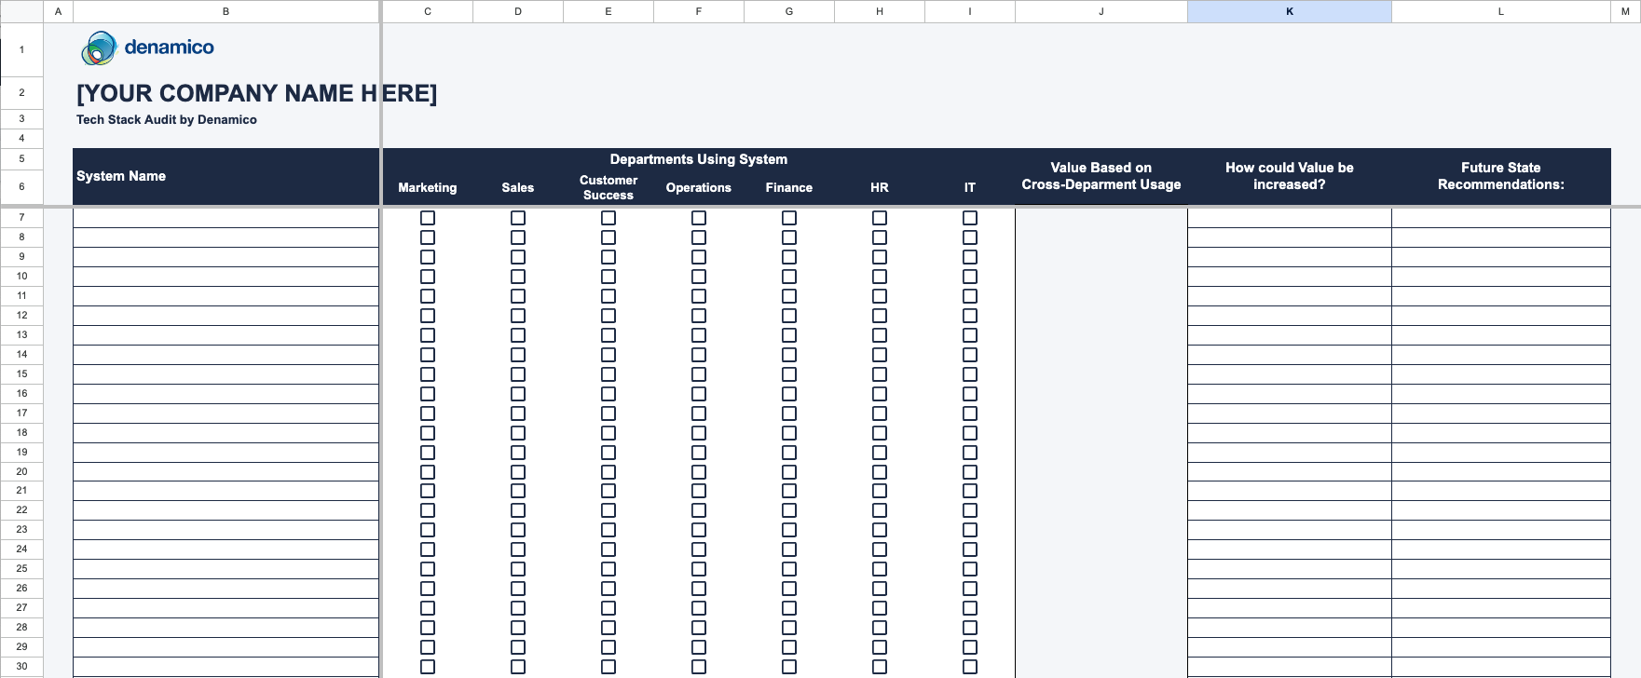Click Future State Recommendations cell in row 26
Viewport: 1641px width, 678px height.
tap(1501, 589)
